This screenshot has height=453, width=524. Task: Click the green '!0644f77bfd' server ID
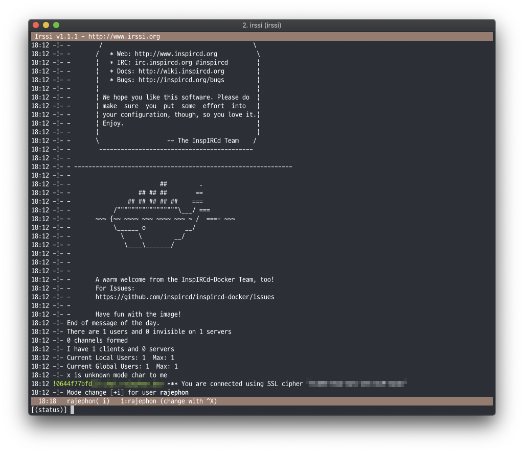72,384
